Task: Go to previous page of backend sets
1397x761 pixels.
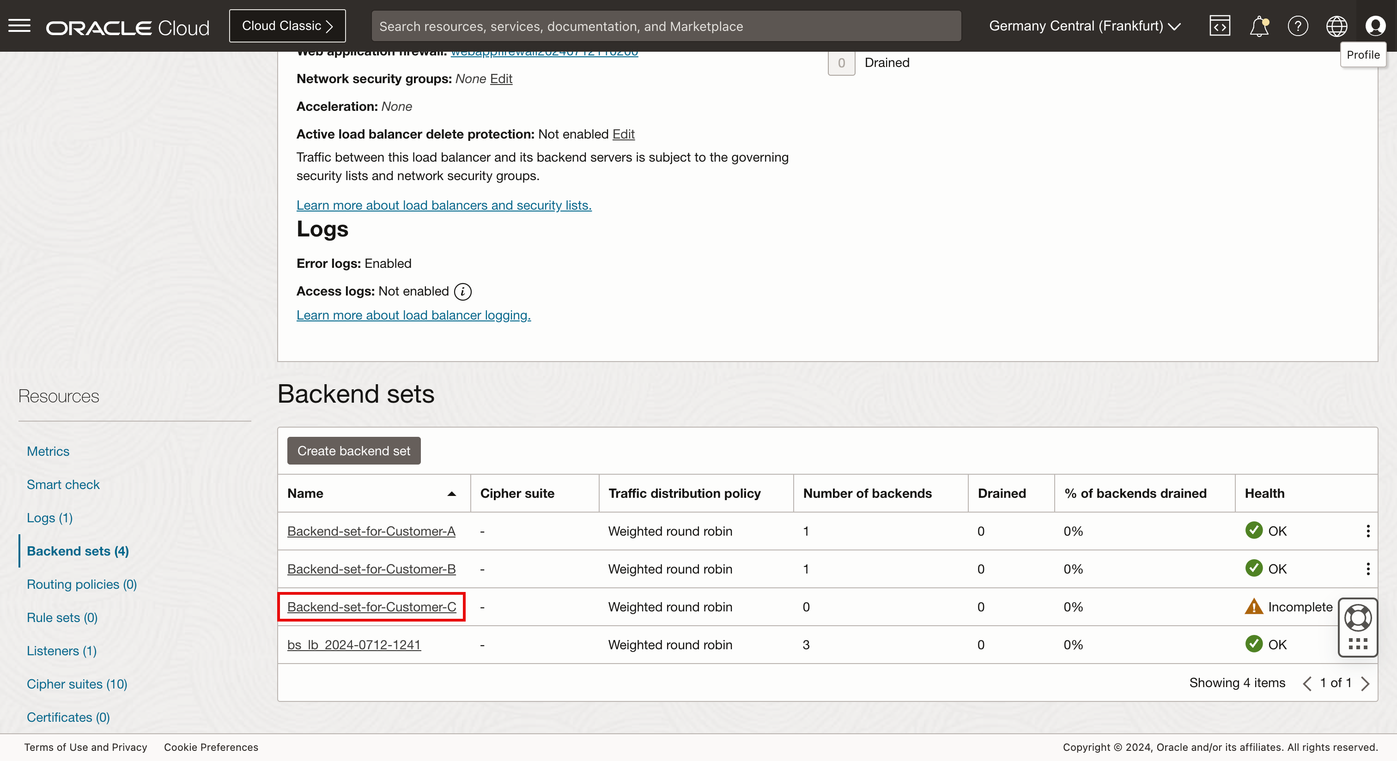Action: (x=1307, y=683)
